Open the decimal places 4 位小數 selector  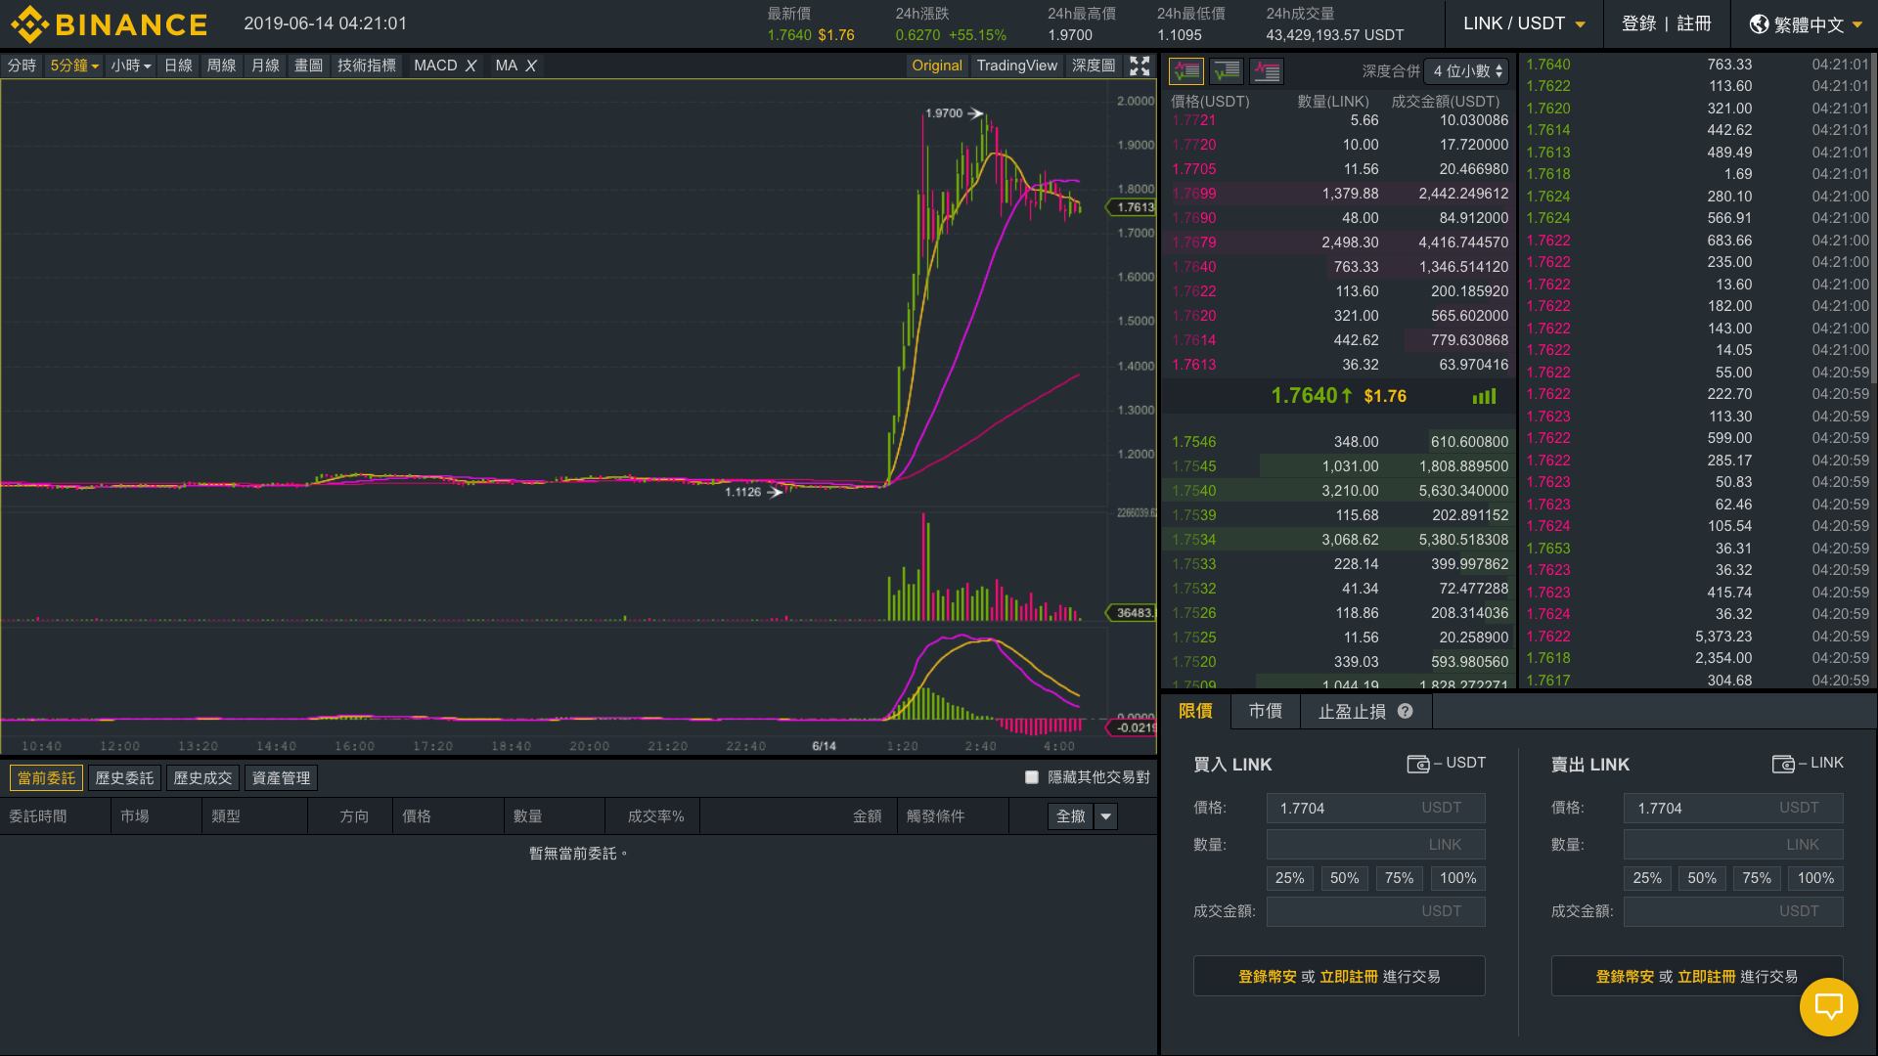click(1466, 71)
